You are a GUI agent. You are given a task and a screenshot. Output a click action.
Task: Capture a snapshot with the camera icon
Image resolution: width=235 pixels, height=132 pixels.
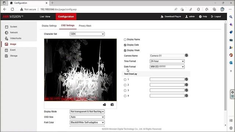tap(112, 104)
